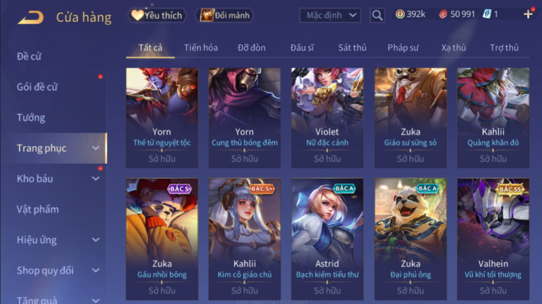Switch to the Sát thủ tab
542x304 pixels.
click(352, 47)
